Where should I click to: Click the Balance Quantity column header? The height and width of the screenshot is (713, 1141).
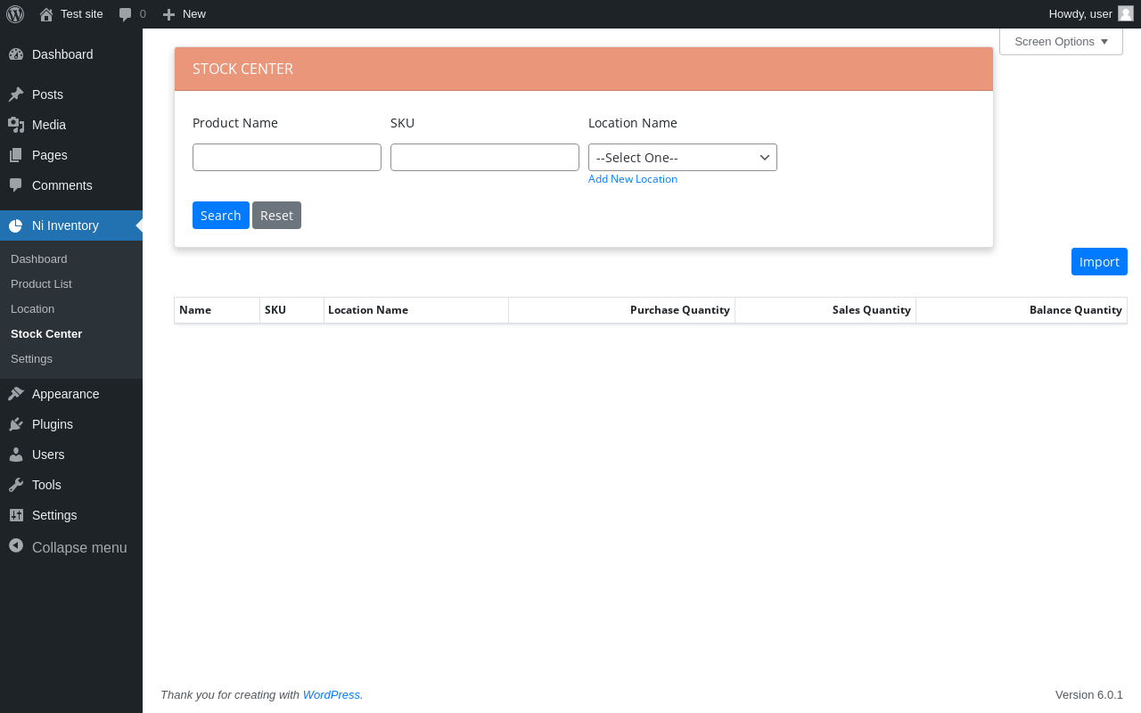pyautogui.click(x=1022, y=310)
